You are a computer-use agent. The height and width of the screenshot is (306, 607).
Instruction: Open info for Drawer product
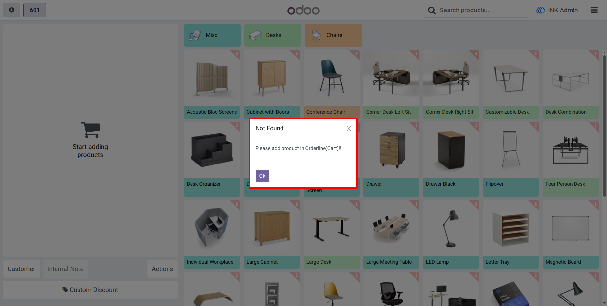pos(416,126)
